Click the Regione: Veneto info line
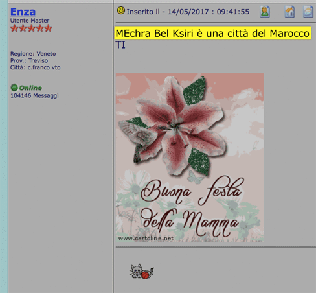Viewport: 316px width, 293px height. point(33,54)
